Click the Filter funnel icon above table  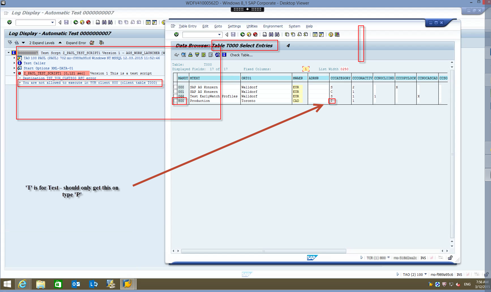pyautogui.click(x=197, y=55)
